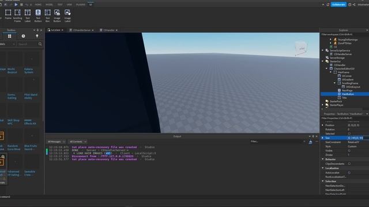Viewport: 369px width, 207px height.
Task: Switch to the CEHandler script tab
Action: point(108,30)
